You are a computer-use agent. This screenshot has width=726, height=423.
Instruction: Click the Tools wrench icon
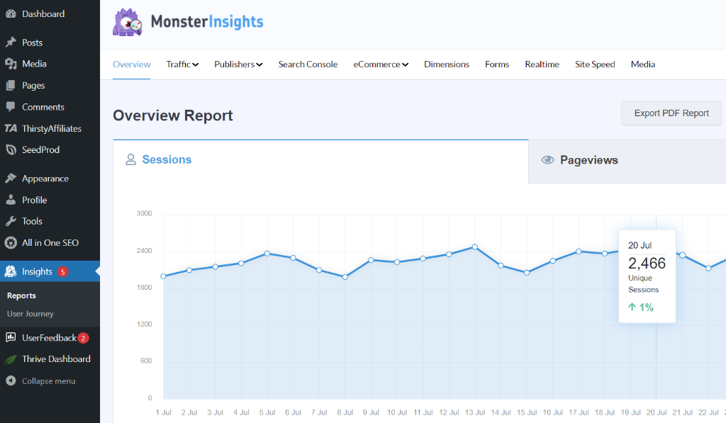[11, 221]
